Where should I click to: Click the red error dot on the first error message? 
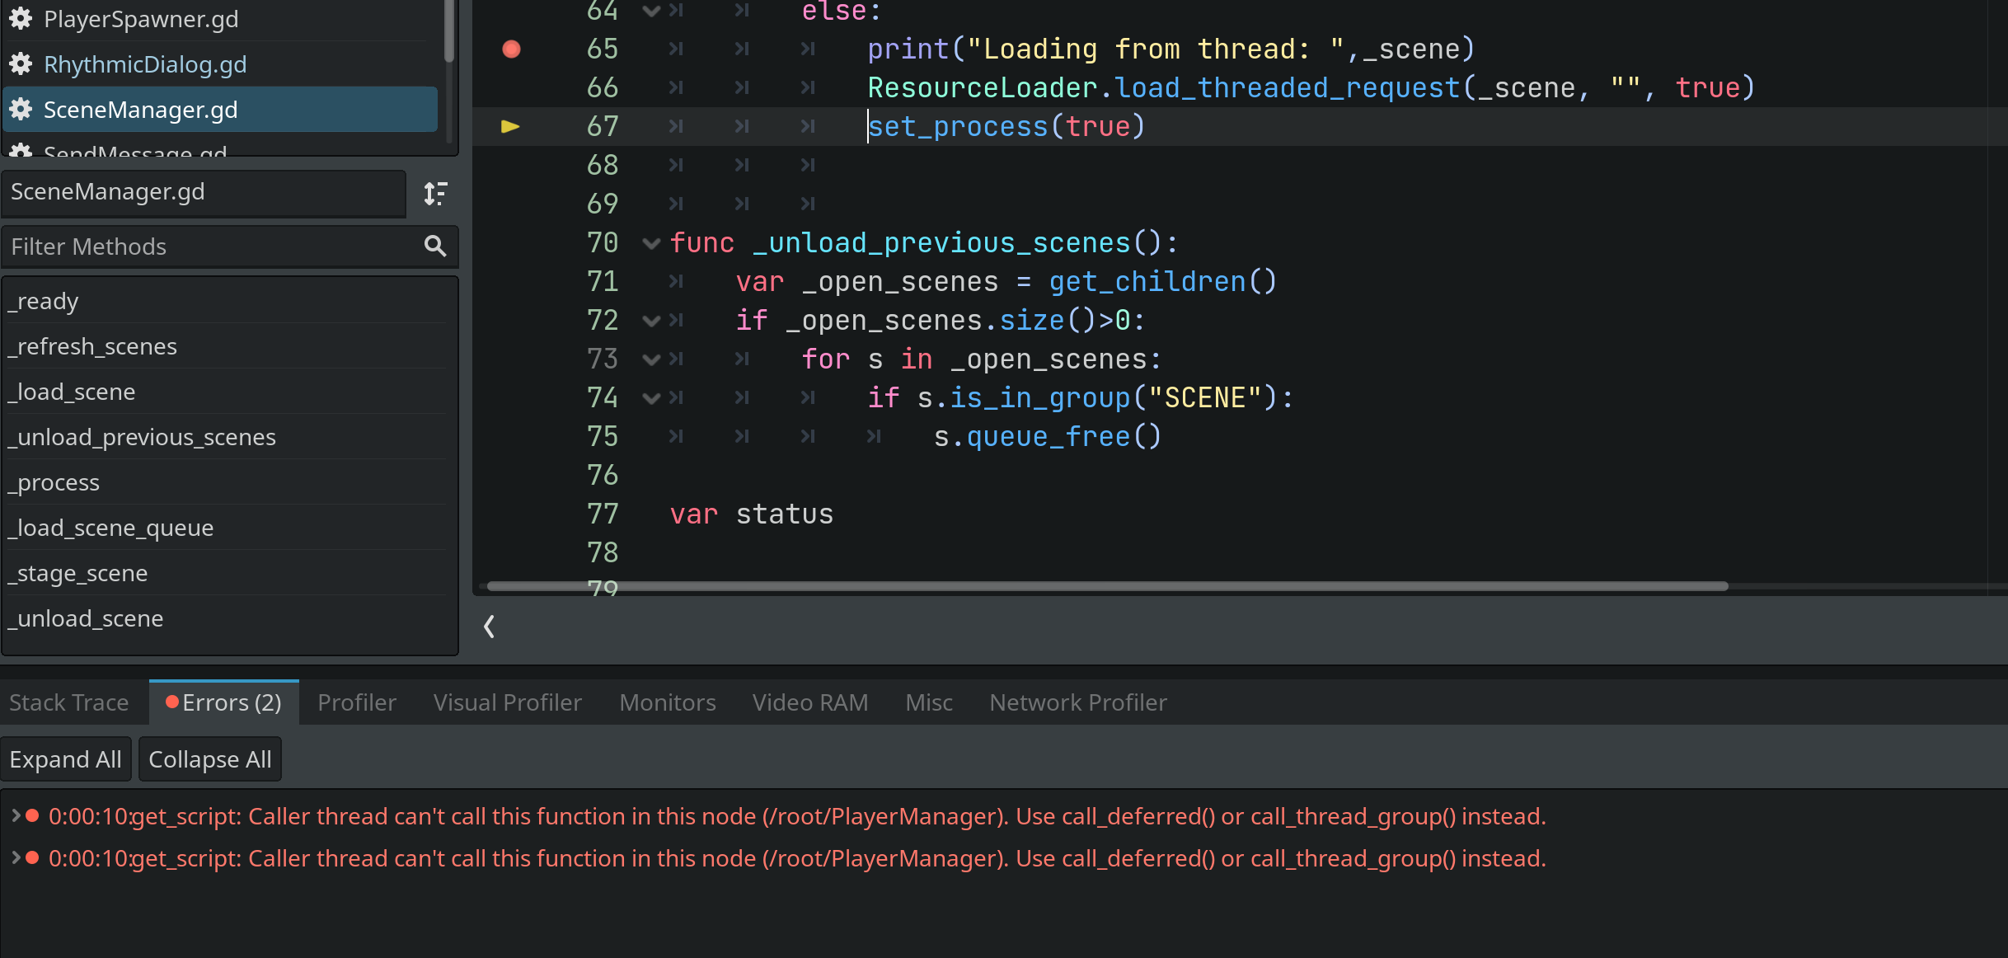32,815
